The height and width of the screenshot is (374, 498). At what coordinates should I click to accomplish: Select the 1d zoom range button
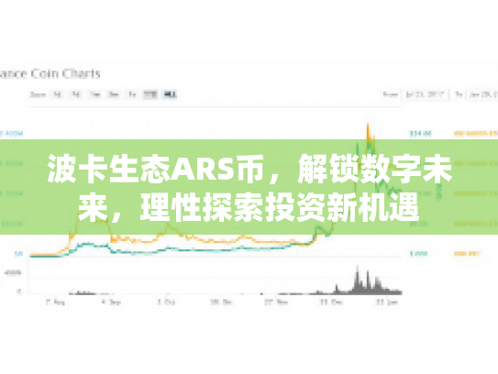tap(57, 94)
